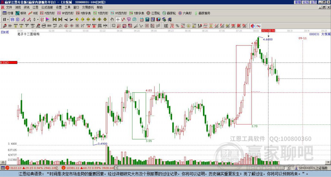
Task: Toggle the red 权 adjustment button
Action: point(42,20)
